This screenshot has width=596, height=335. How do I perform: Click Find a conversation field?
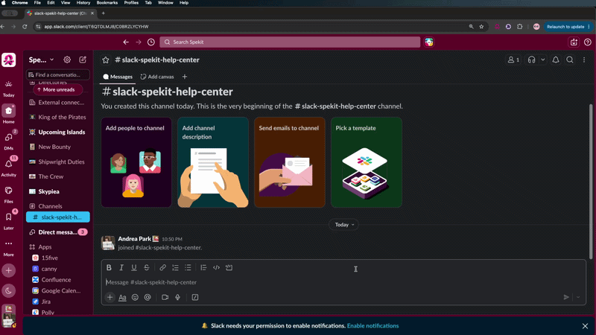[58, 75]
